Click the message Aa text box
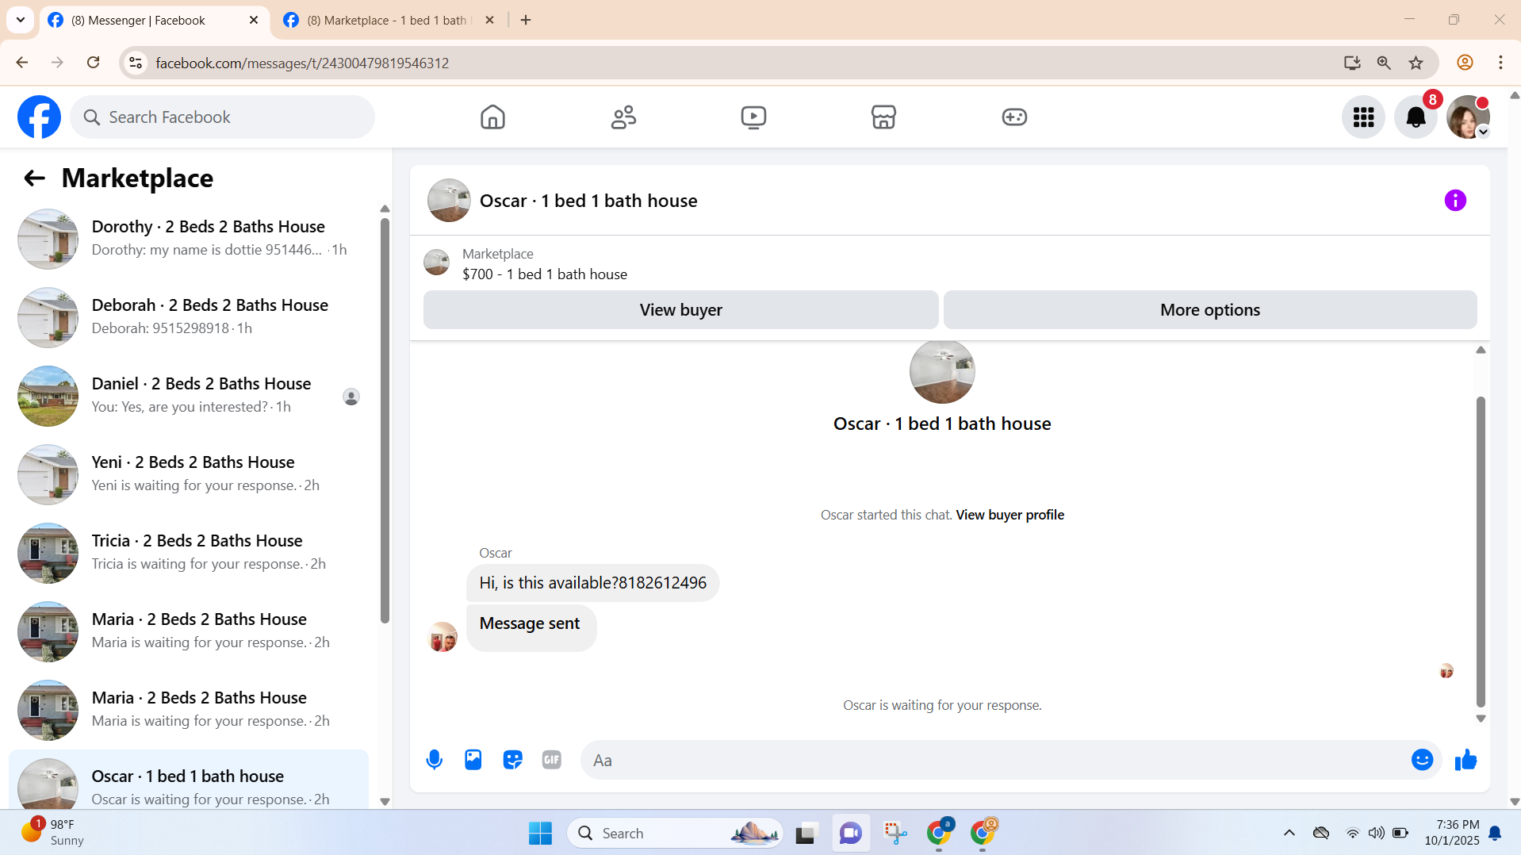Image resolution: width=1521 pixels, height=855 pixels. (x=994, y=760)
